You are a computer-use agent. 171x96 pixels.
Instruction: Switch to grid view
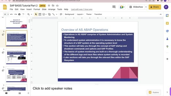pos(20,93)
